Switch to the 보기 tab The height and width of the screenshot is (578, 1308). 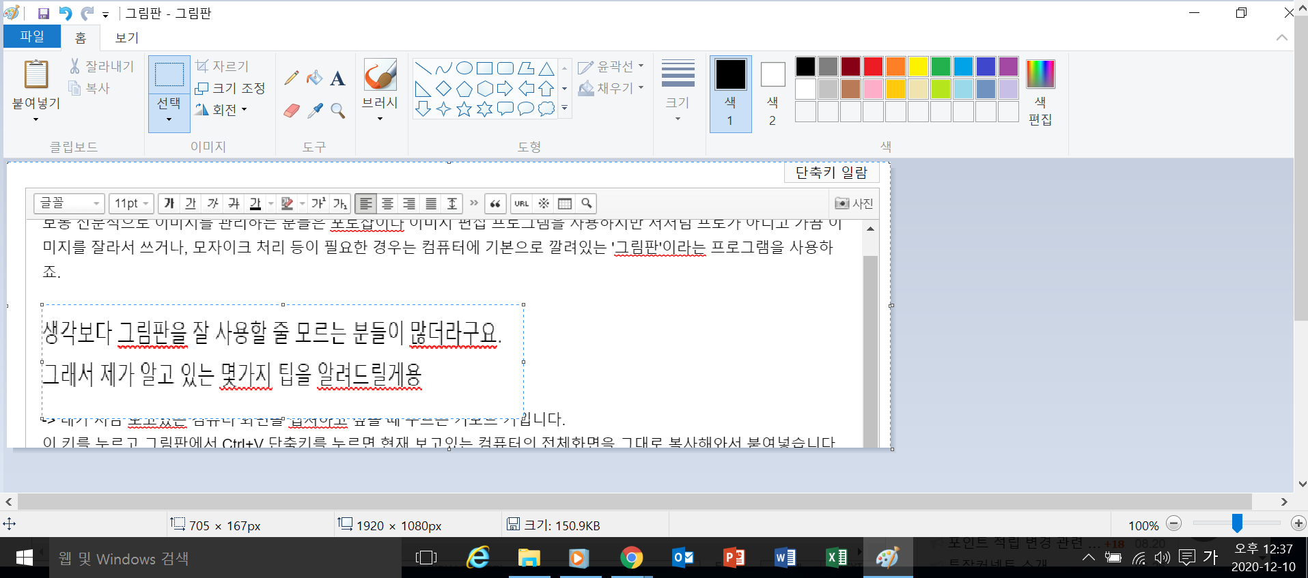[127, 38]
